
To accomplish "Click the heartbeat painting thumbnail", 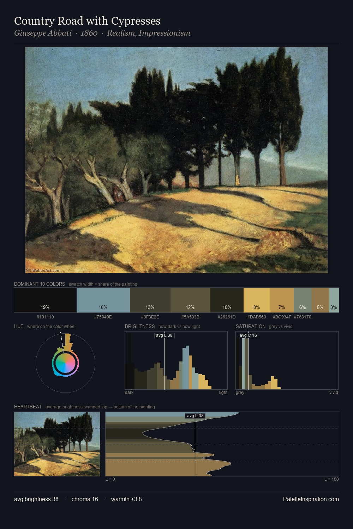I will [57, 444].
